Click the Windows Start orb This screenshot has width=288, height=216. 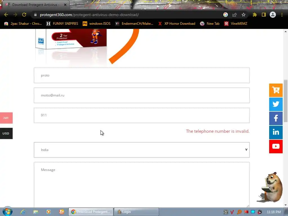pos(7,211)
